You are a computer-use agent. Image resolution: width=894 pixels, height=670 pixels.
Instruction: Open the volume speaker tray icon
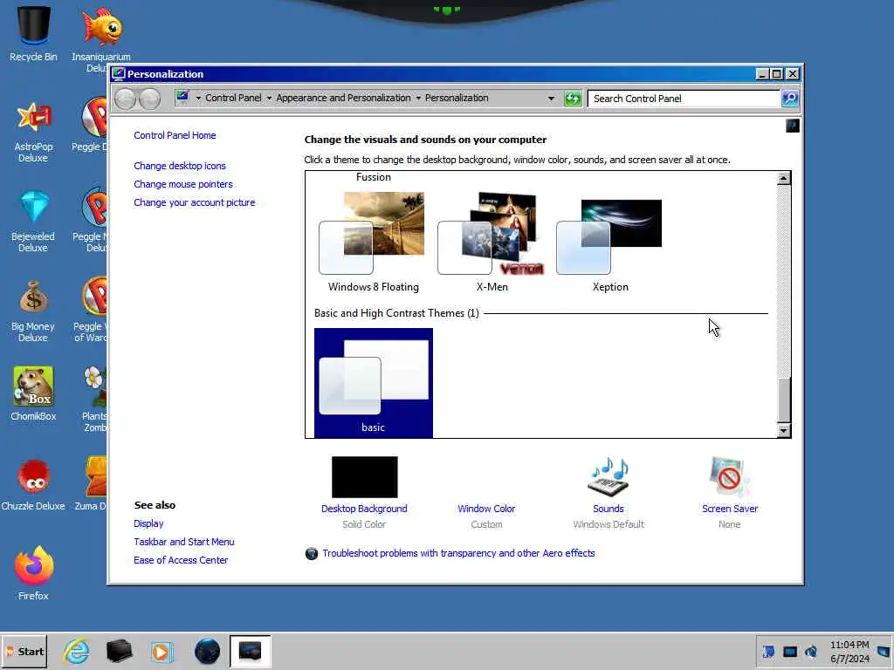pos(811,652)
